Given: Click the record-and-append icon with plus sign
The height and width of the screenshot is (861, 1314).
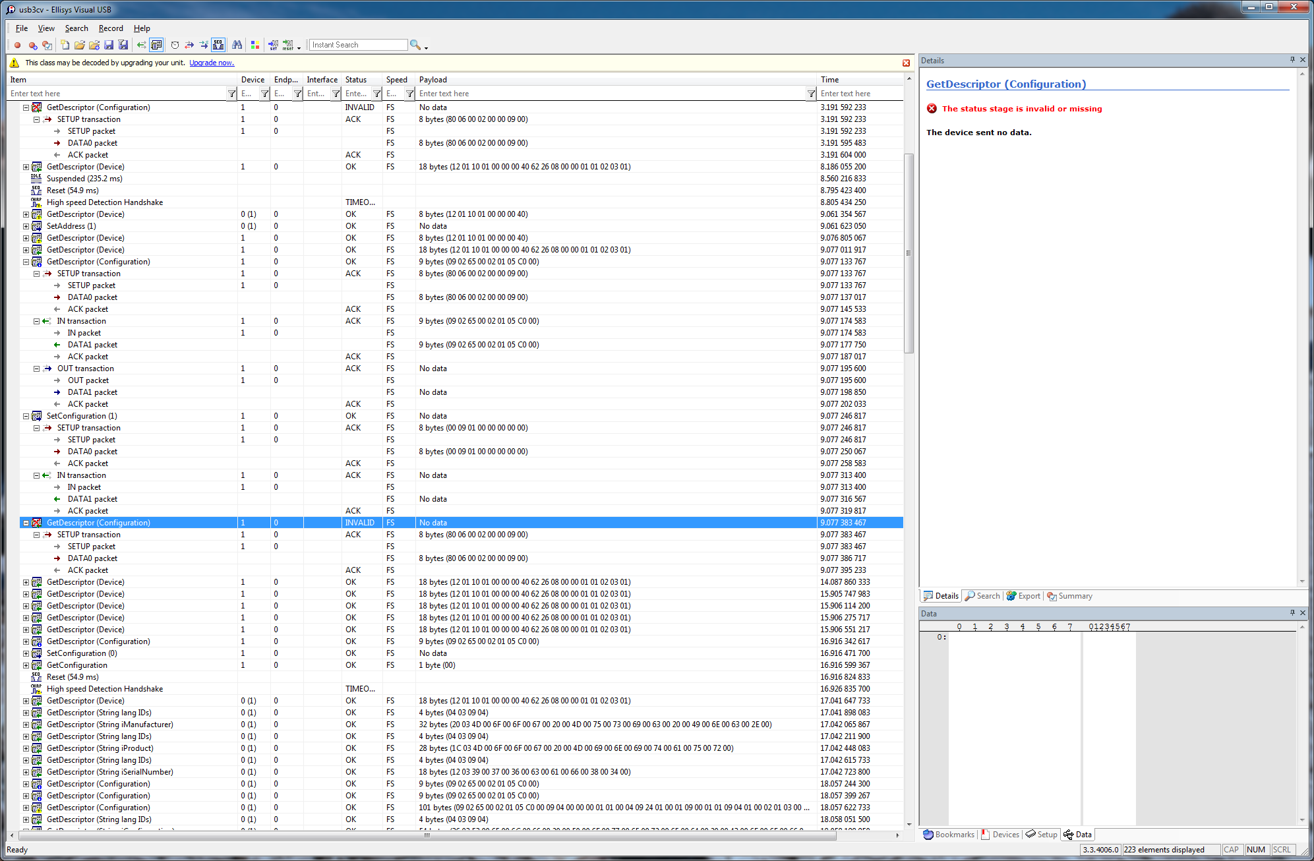Looking at the screenshot, I should (32, 45).
